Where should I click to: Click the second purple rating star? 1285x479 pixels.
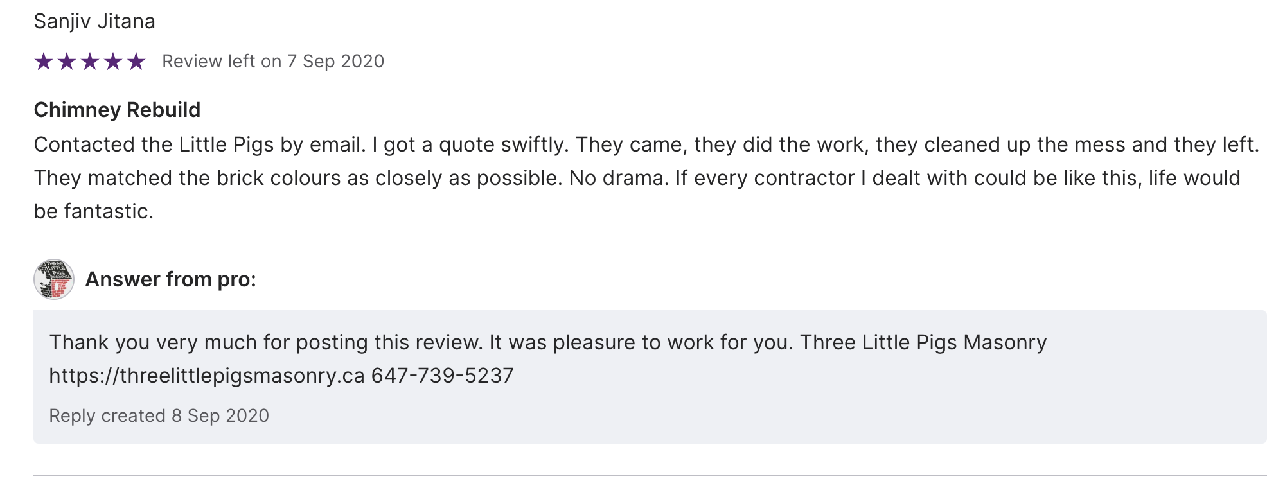(x=67, y=62)
